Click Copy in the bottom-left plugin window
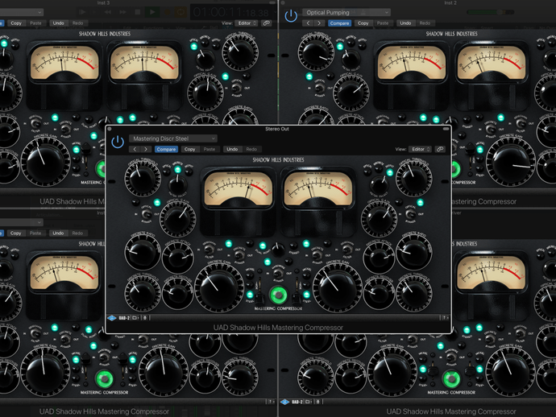The image size is (556, 417). 15,233
